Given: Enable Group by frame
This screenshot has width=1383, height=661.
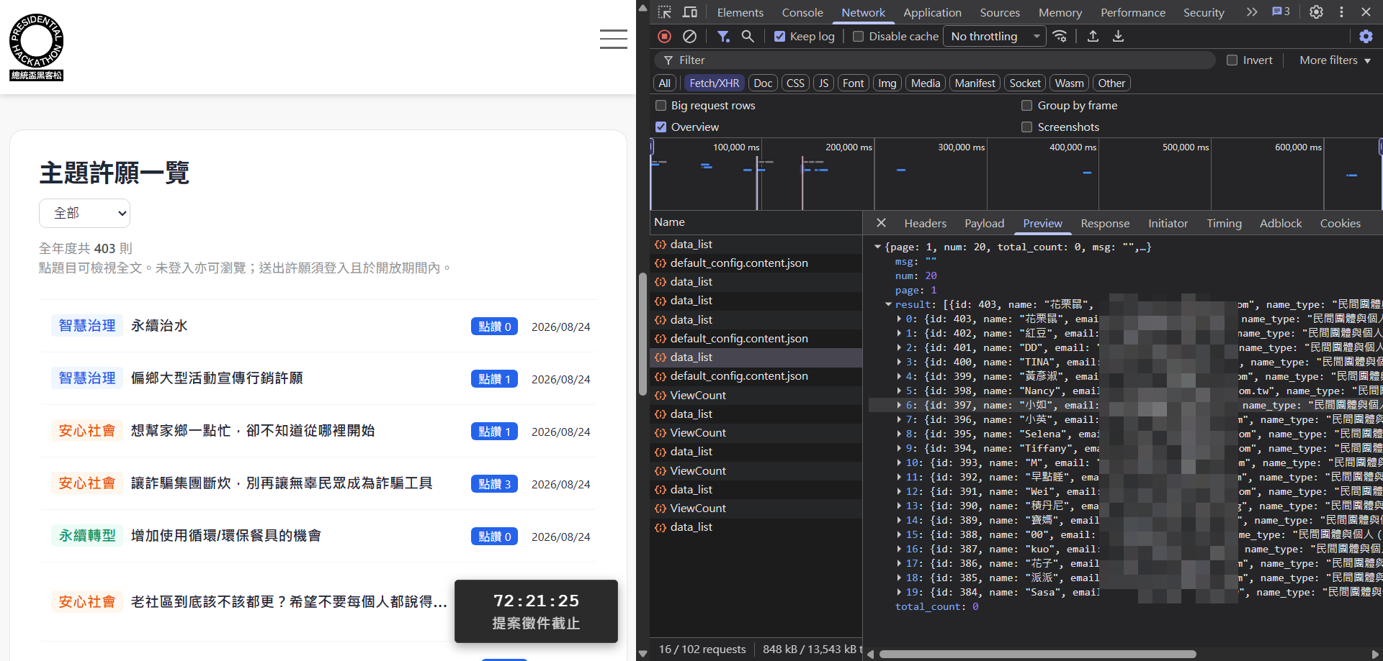Looking at the screenshot, I should point(1026,106).
